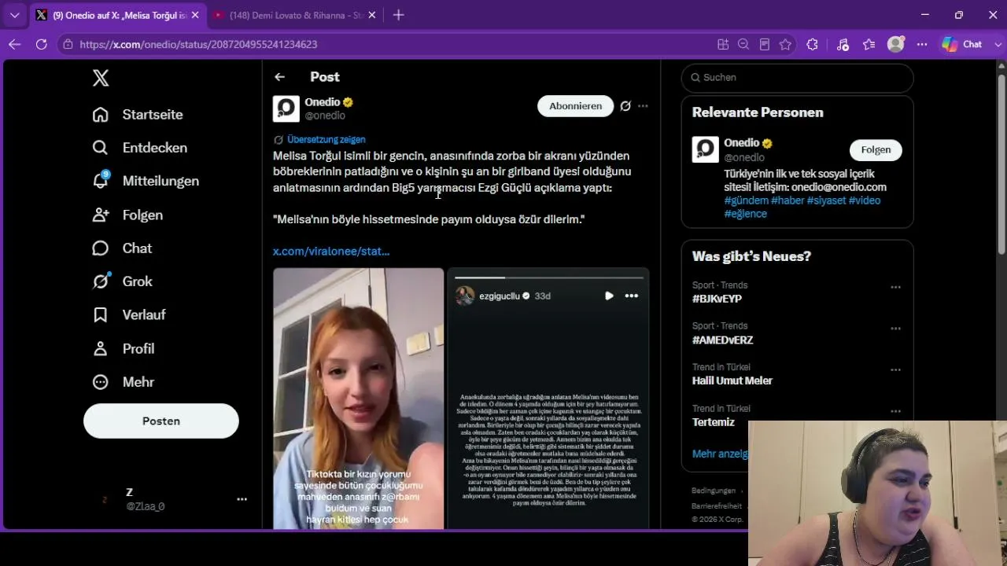Open the #gündem hashtag
Viewport: 1007px width, 566px height.
tap(746, 200)
